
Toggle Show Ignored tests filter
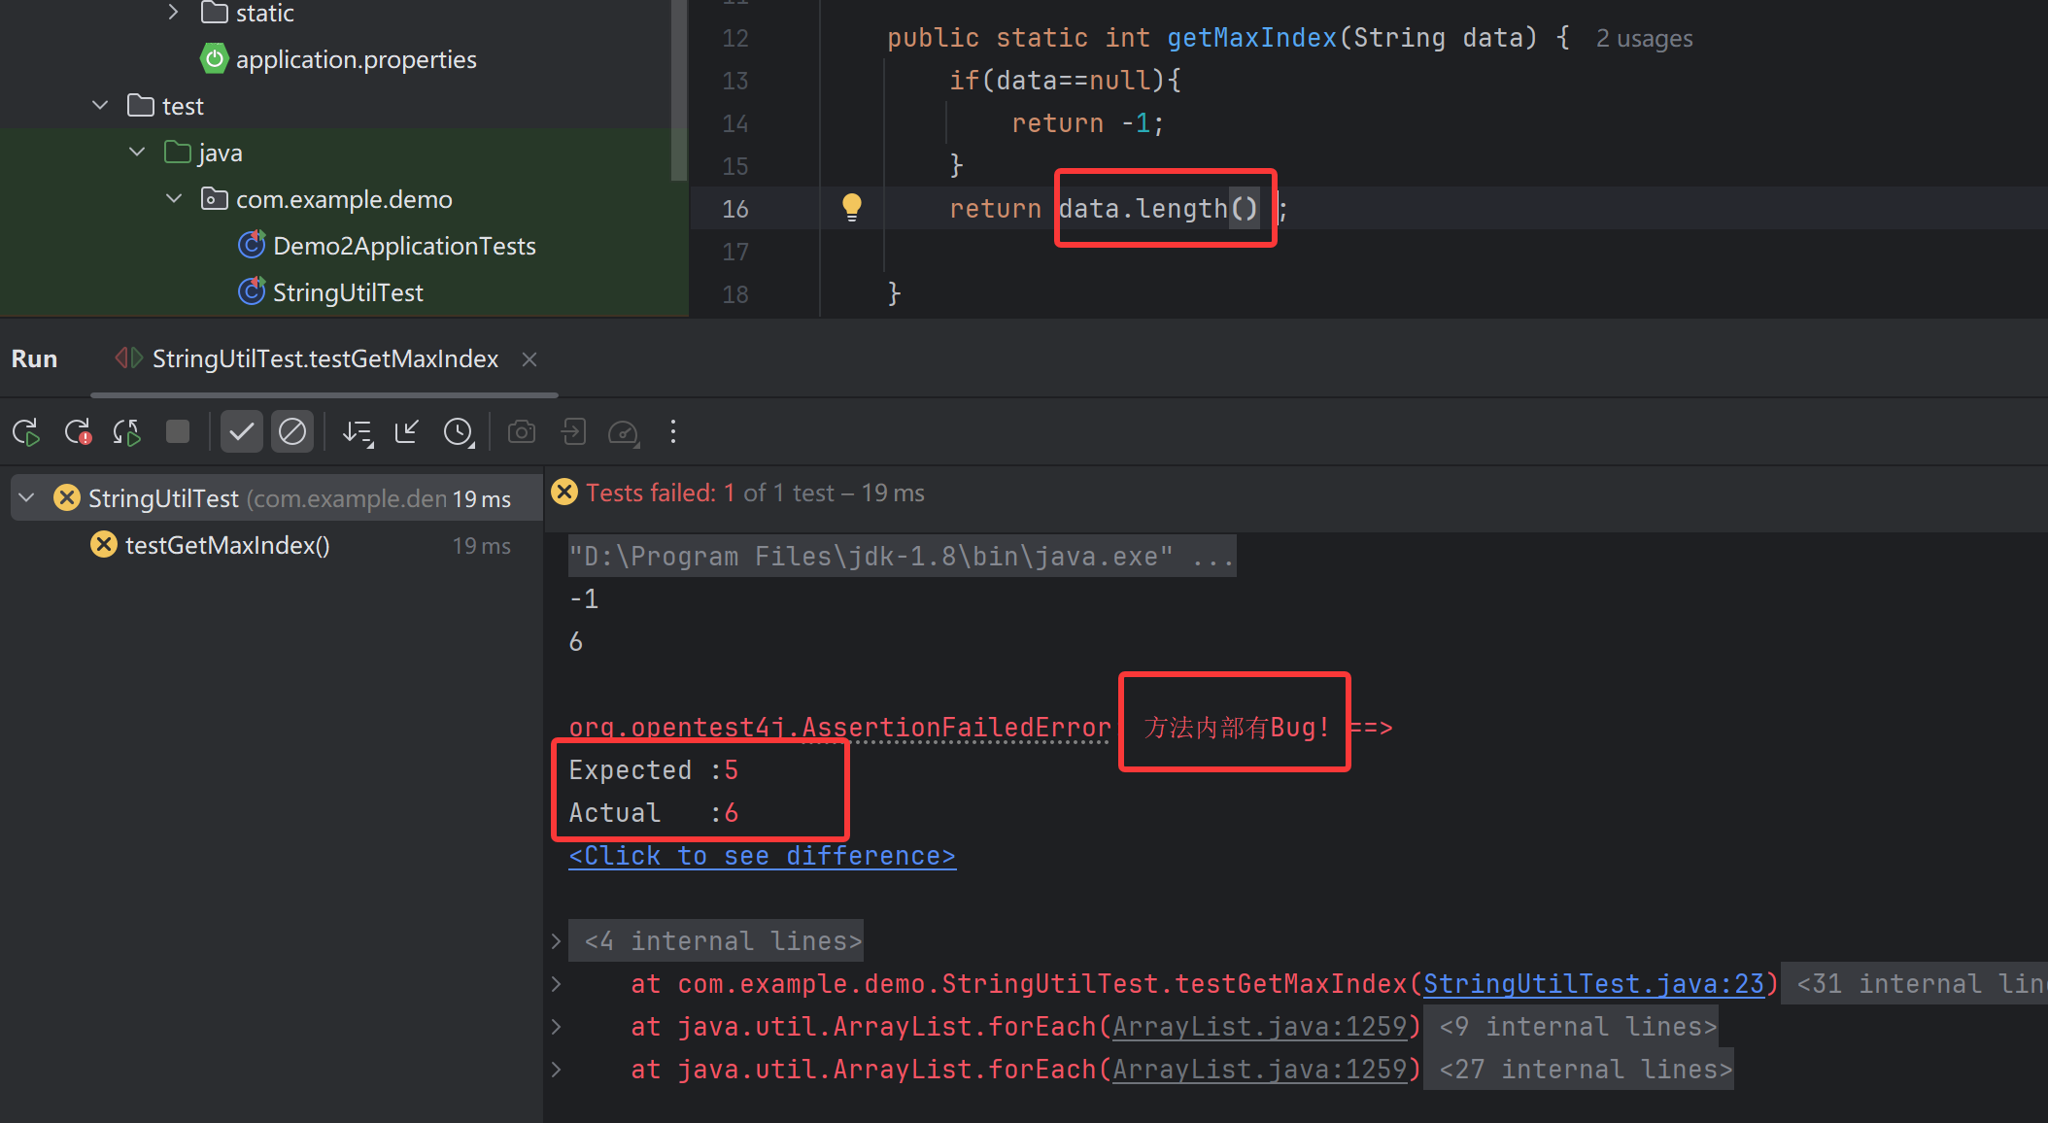click(x=292, y=431)
